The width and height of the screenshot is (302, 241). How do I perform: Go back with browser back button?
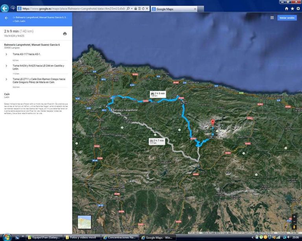click(x=5, y=8)
